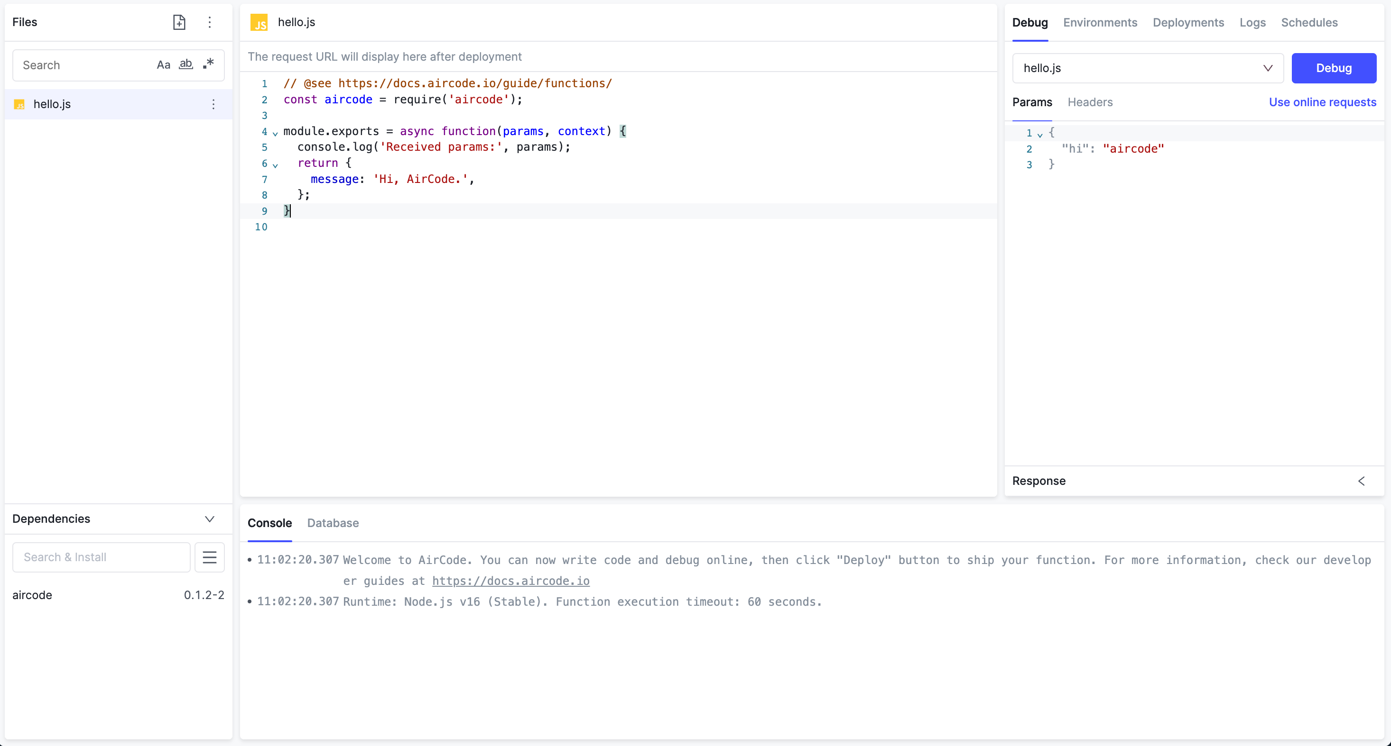Fold the code block at line 4

(x=275, y=133)
